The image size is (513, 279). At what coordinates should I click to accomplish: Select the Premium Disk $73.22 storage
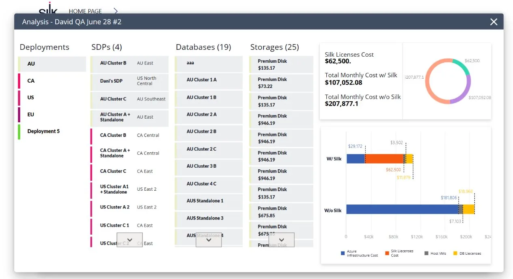[281, 83]
